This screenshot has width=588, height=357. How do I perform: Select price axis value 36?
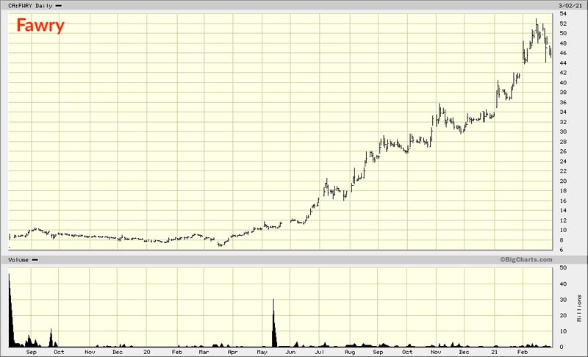pos(563,102)
